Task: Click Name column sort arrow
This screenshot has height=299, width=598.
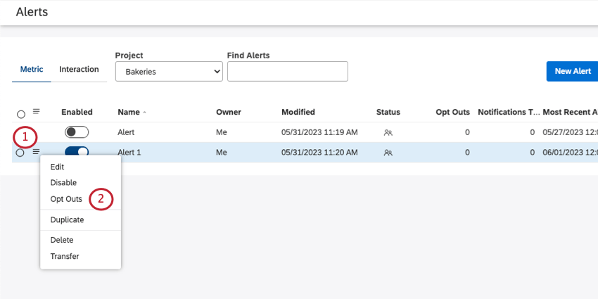Action: pyautogui.click(x=145, y=113)
